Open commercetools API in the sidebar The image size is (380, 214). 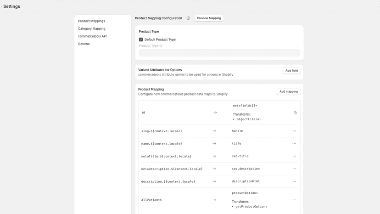click(92, 36)
